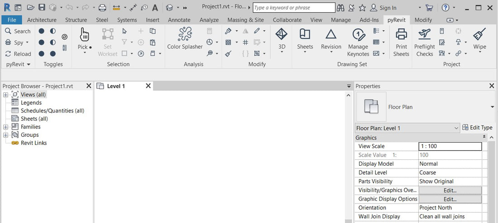This screenshot has height=223, width=498.
Task: Select Revit Links in Project Browser
Action: (x=34, y=143)
